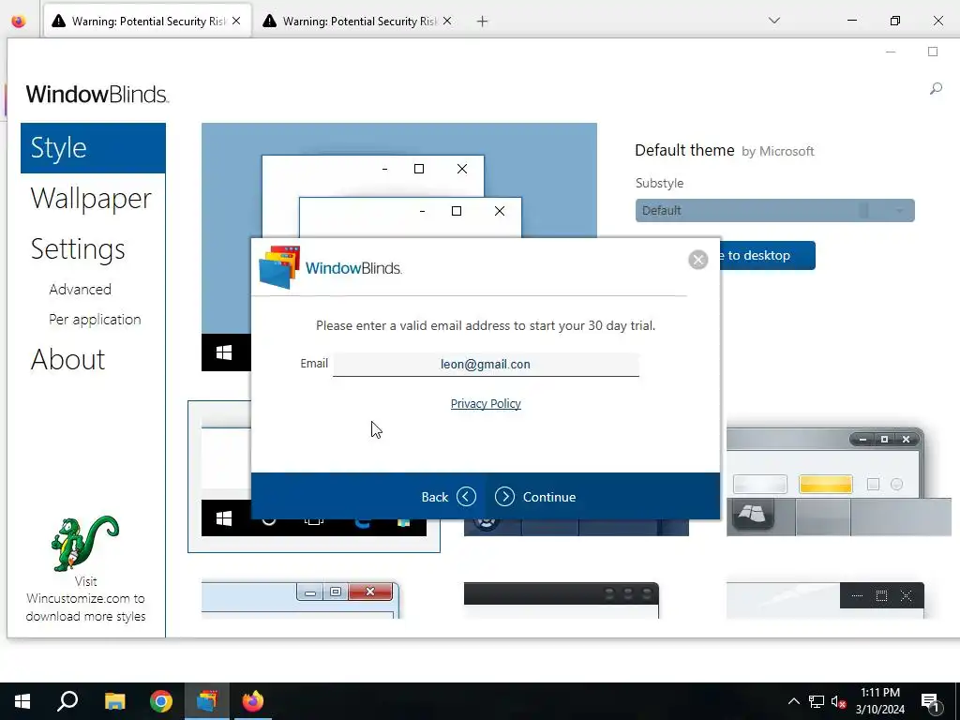Open the clock showing 1:11 PM

[879, 701]
